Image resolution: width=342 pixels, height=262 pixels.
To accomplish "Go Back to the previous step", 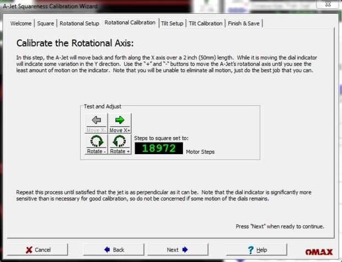I will coord(114,249).
